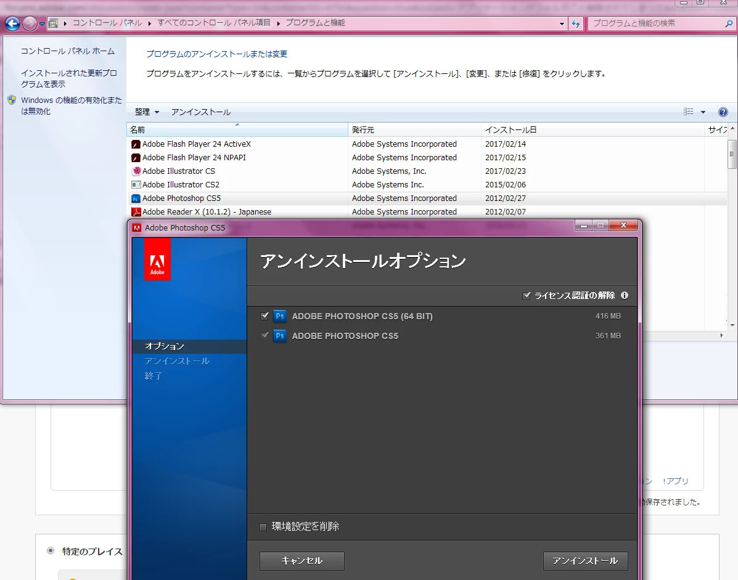Click the search magnifier icon
Viewport: 738px width, 580px height.
click(x=729, y=23)
